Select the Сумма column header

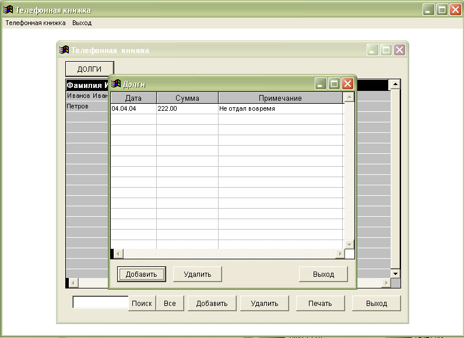[x=187, y=98]
